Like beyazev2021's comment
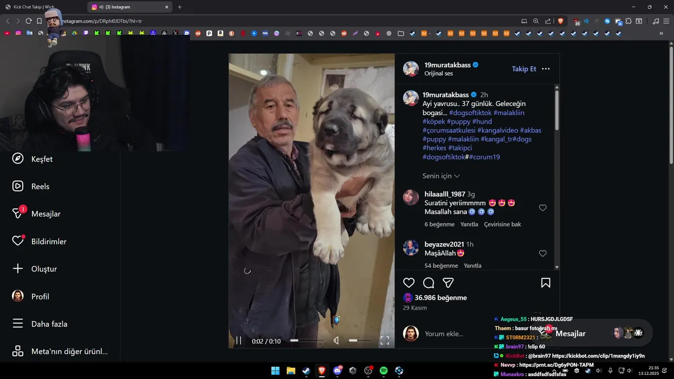674x379 pixels. pyautogui.click(x=542, y=253)
